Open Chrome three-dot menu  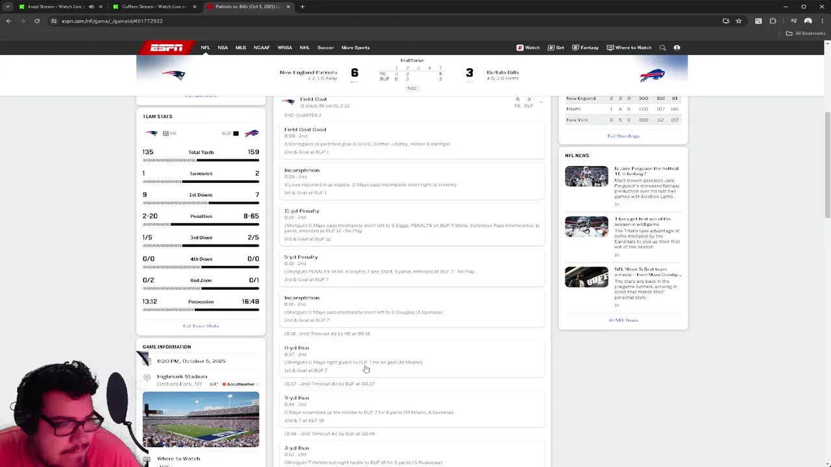822,21
